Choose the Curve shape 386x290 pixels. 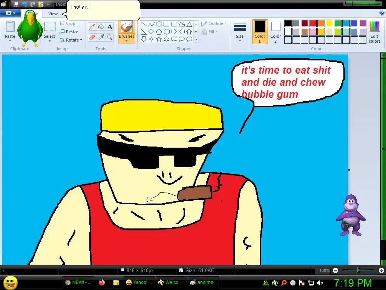152,24
